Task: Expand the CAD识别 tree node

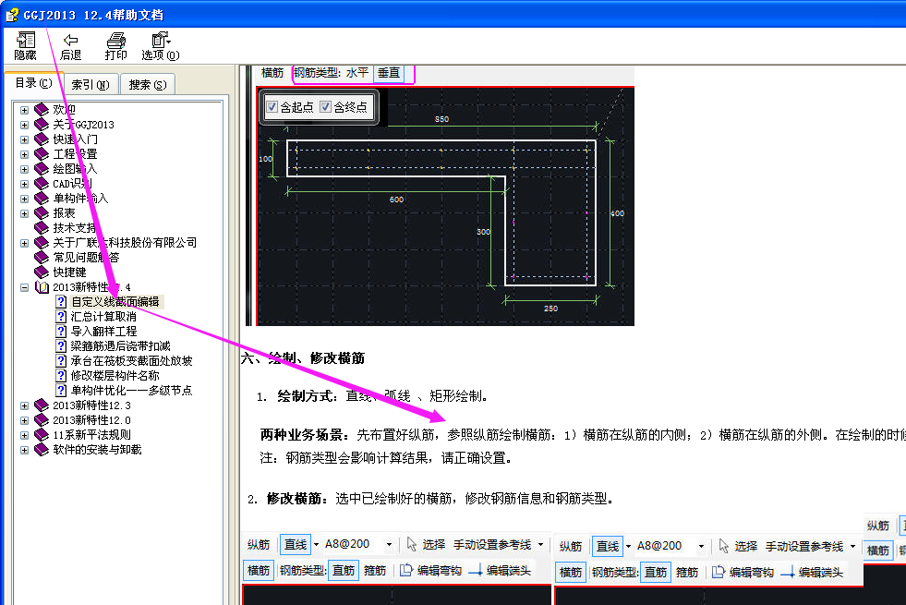Action: (x=24, y=184)
